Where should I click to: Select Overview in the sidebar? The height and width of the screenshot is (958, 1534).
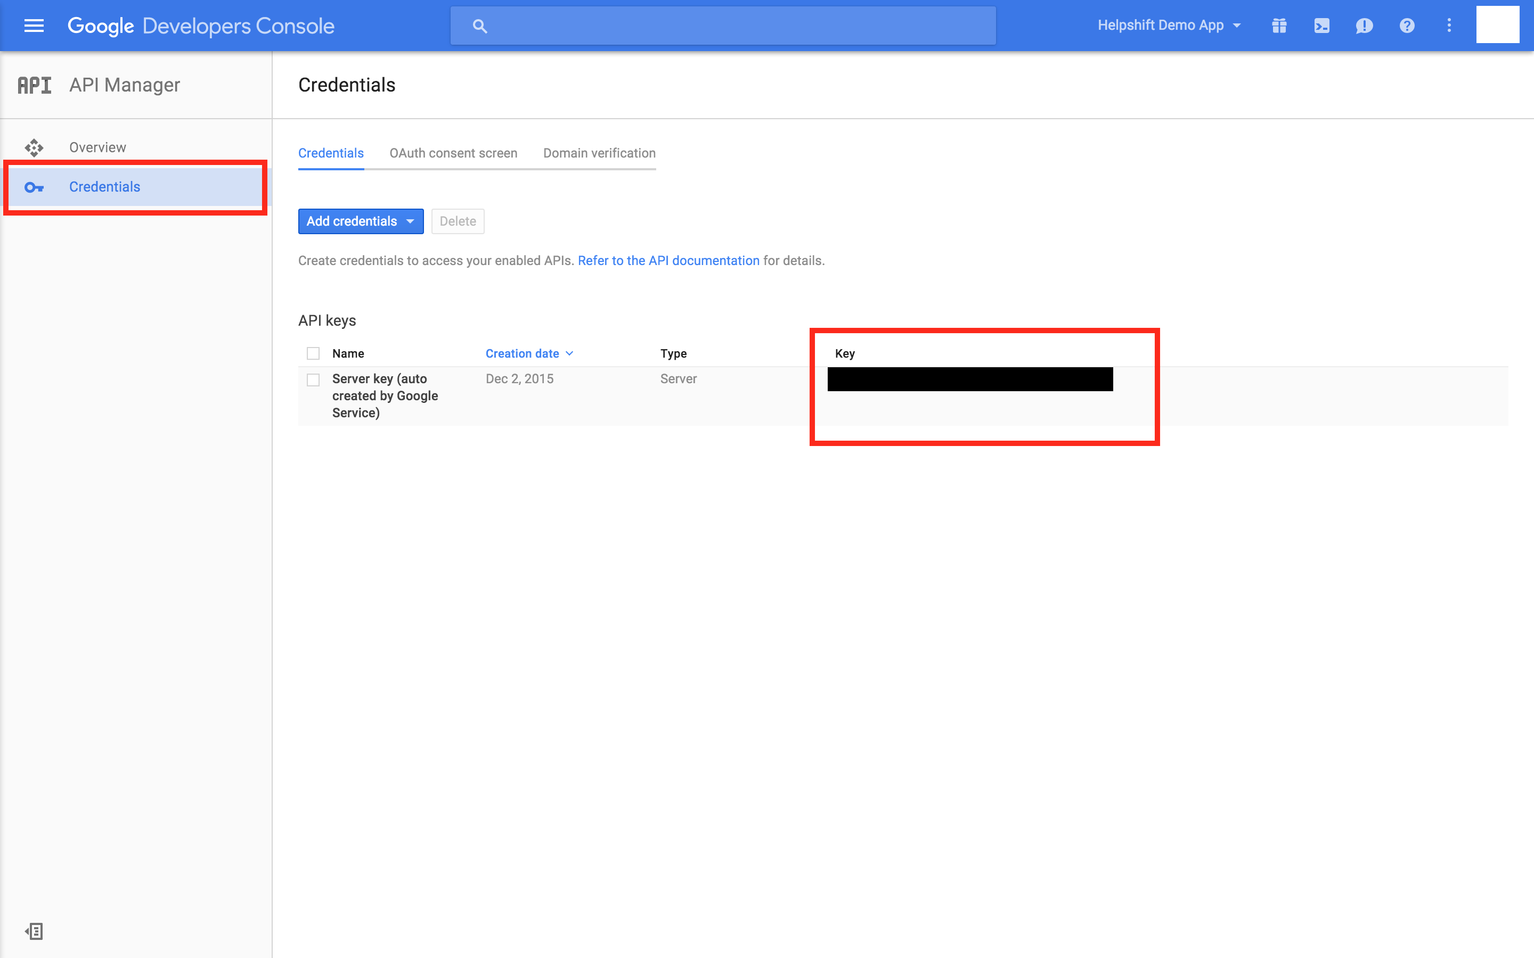click(x=97, y=147)
